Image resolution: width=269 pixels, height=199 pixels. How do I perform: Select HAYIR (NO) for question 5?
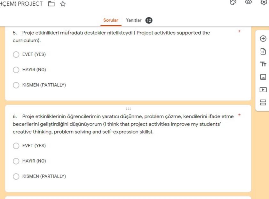pyautogui.click(x=16, y=70)
